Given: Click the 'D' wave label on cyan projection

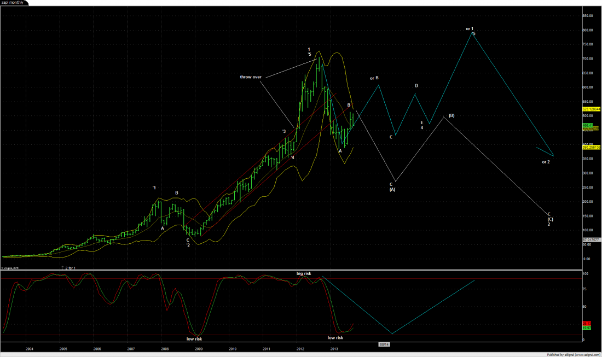Looking at the screenshot, I should (x=416, y=86).
